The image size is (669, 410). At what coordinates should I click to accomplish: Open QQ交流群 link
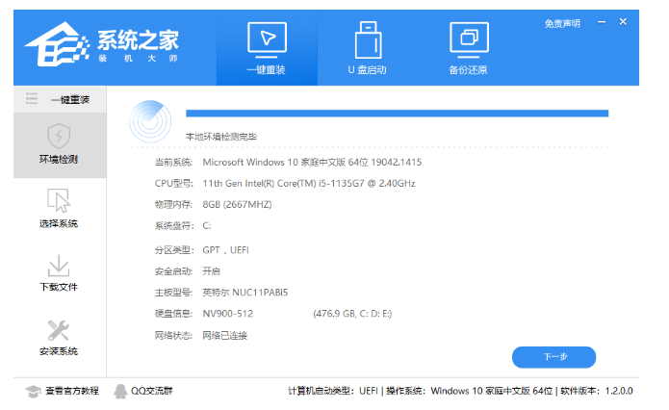151,391
